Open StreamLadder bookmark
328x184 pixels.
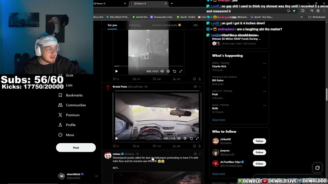click(x=162, y=17)
